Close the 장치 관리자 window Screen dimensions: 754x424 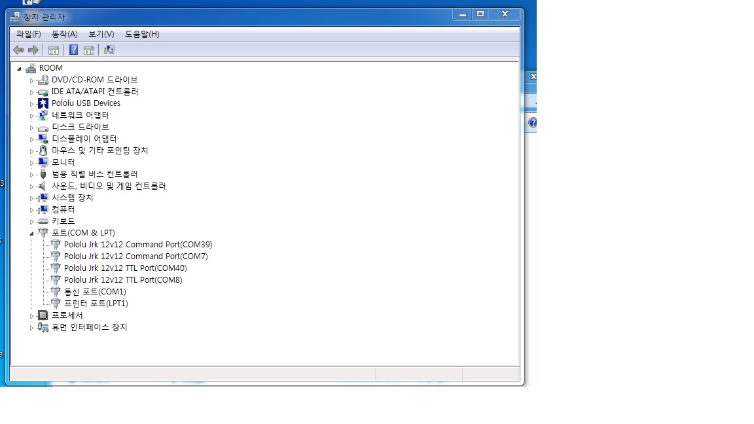point(505,14)
